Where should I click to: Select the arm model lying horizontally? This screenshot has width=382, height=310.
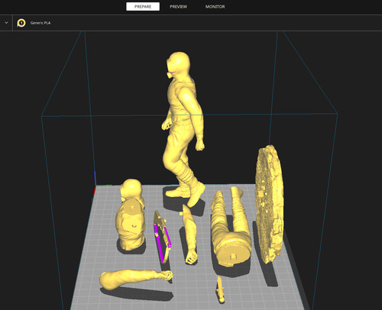[135, 279]
